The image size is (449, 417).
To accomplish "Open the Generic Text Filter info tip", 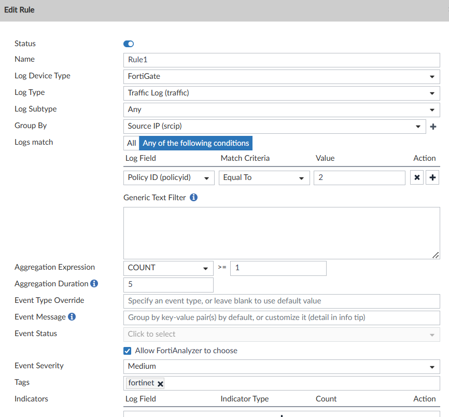I will point(193,198).
